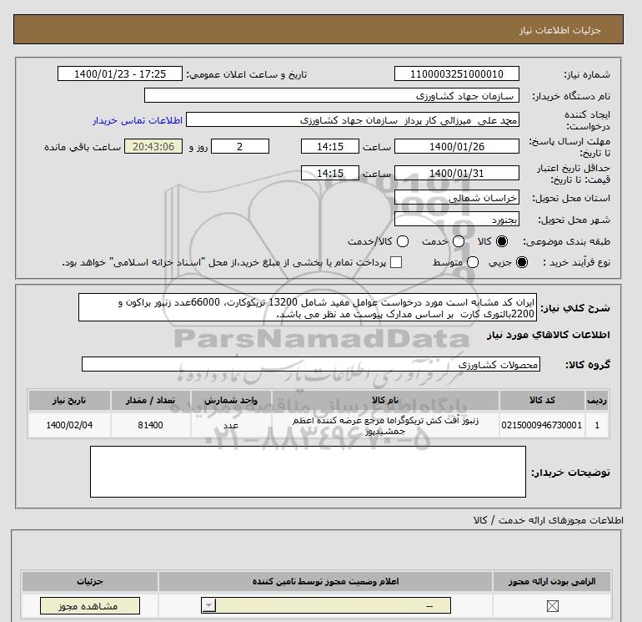
Task: Select the متوسط purchase type radio
Action: 473,262
